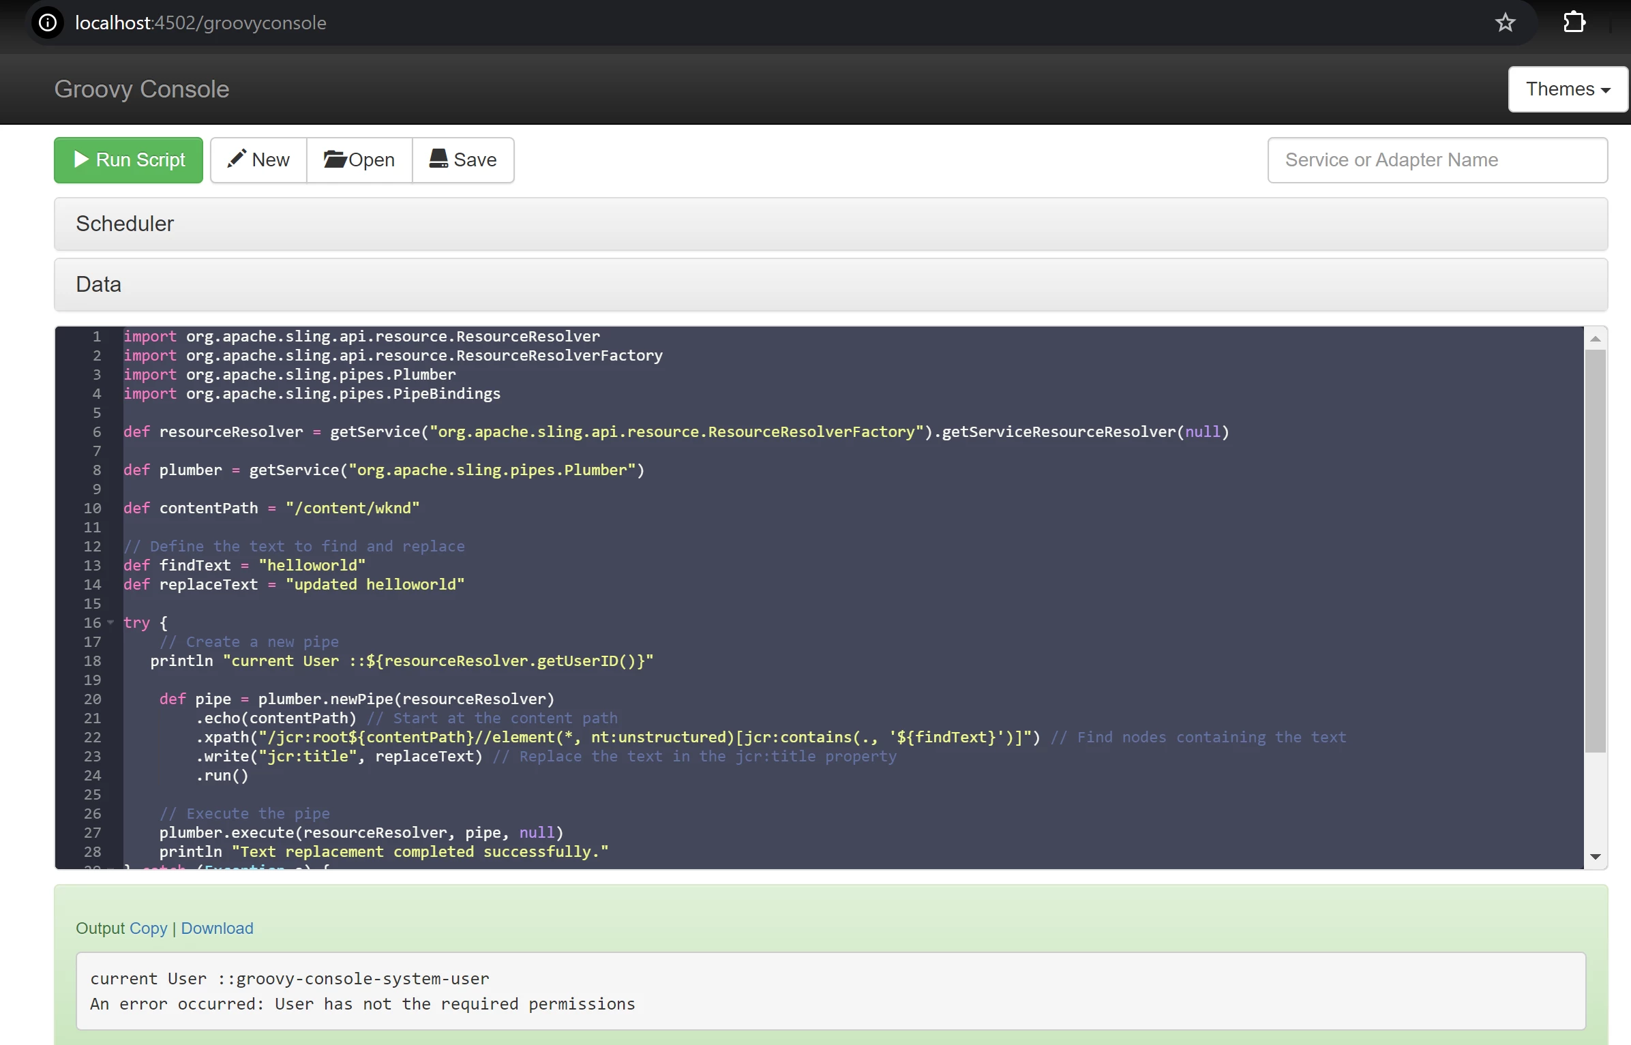The width and height of the screenshot is (1631, 1045).
Task: Click the editor scrollbar down arrow
Action: click(1595, 856)
